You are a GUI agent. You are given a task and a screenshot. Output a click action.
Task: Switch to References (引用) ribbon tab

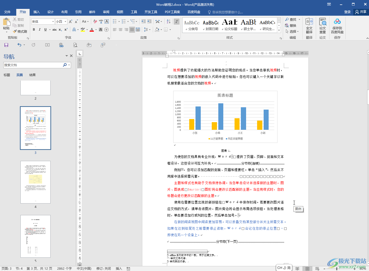tap(78, 12)
